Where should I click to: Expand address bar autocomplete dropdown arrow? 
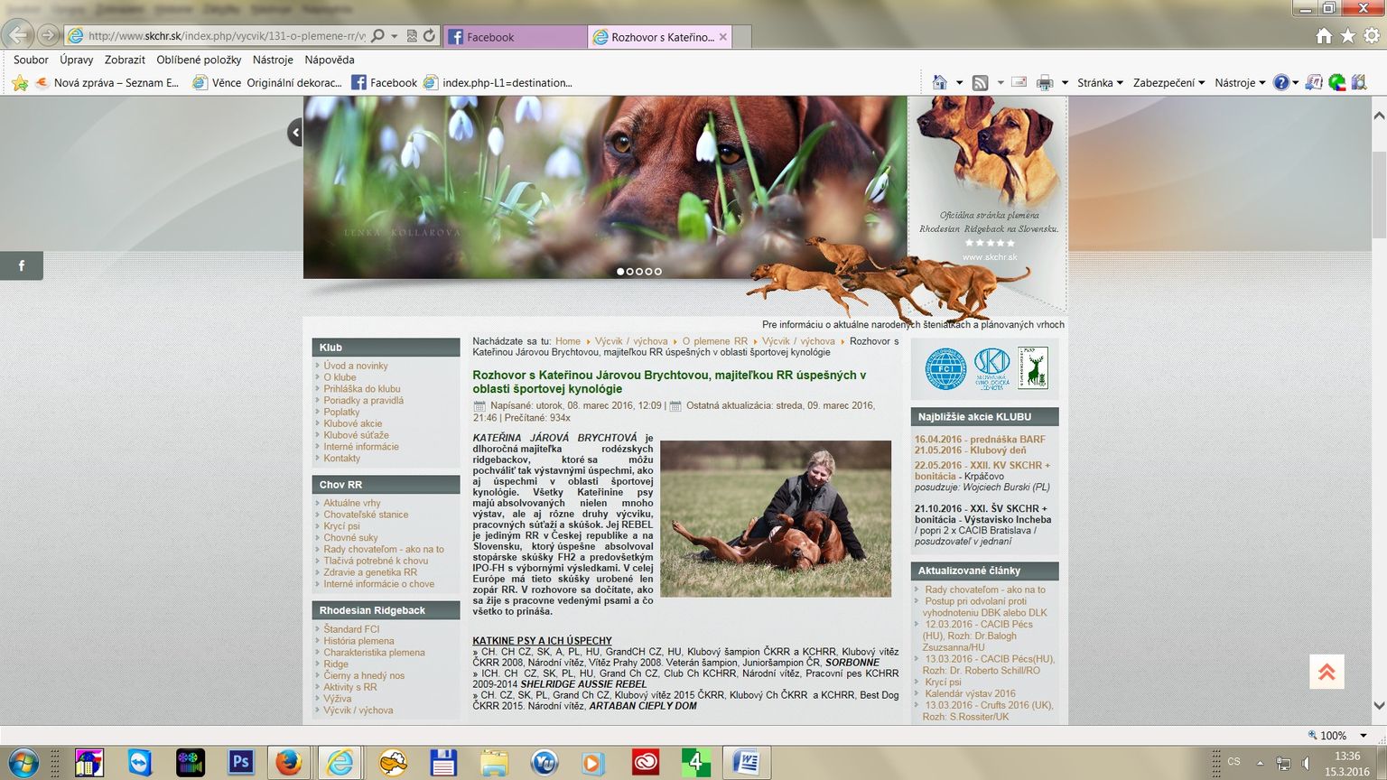(395, 36)
